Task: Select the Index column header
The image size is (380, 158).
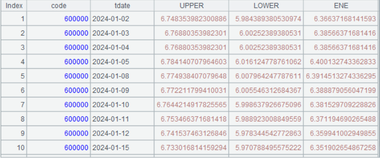Action: click(14, 6)
